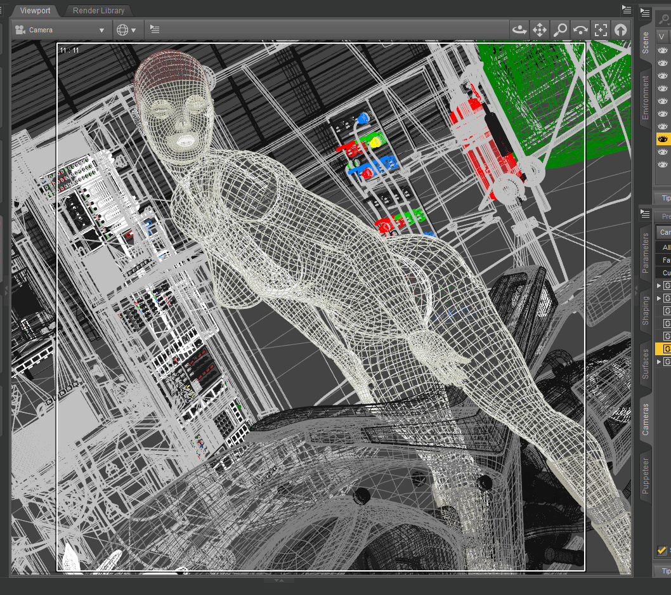Click the bottom pane collapse handle below viewport
The height and width of the screenshot is (595, 671).
point(279,580)
